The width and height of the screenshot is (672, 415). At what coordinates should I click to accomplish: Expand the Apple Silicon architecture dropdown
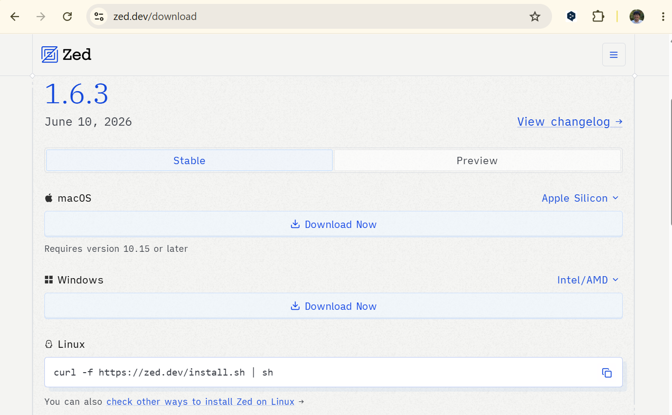(580, 198)
